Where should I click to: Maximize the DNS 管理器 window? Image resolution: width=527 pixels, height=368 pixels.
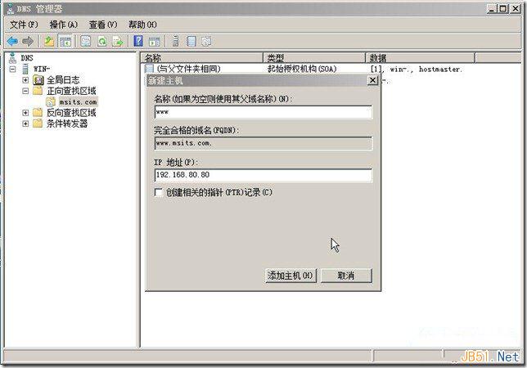tap(502, 8)
